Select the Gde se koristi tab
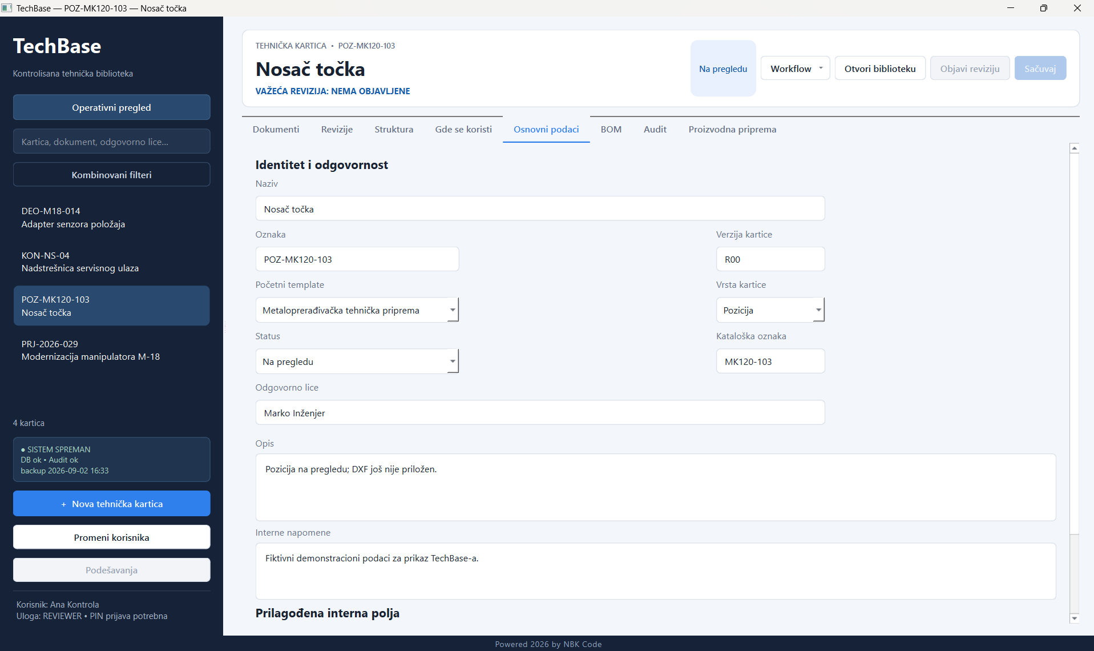Image resolution: width=1094 pixels, height=651 pixels. coord(463,130)
